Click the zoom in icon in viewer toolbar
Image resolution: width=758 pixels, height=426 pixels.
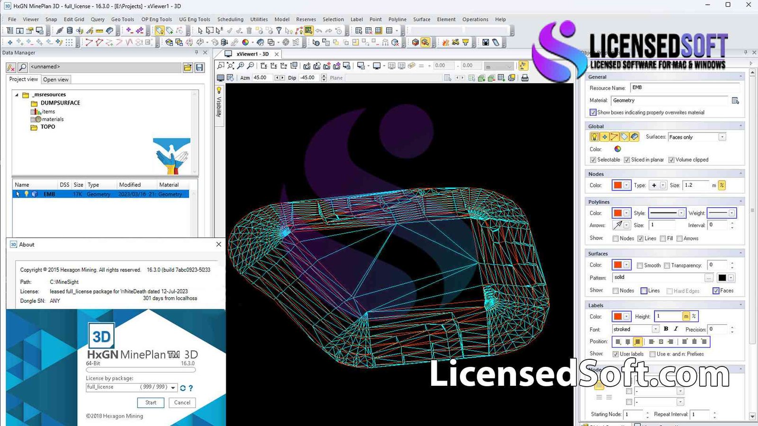[241, 66]
